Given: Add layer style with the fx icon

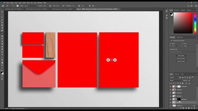Looking at the screenshot, I should pos(181,108).
